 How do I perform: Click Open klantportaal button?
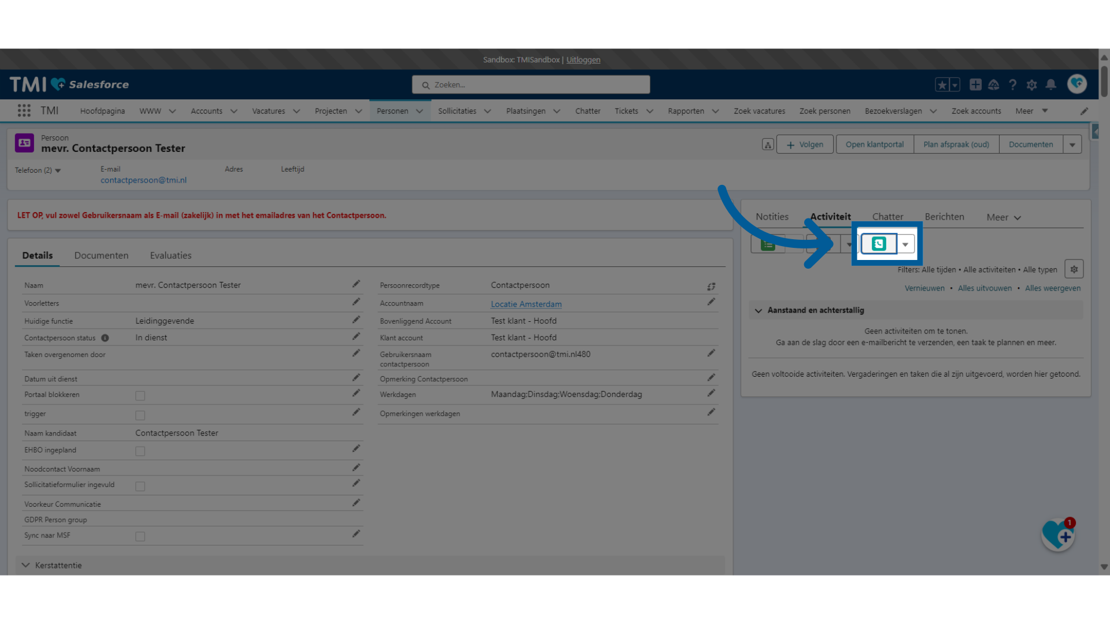point(874,144)
